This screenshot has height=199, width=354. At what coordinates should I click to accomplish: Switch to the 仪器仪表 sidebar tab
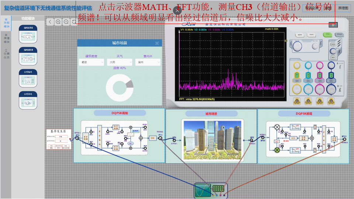tap(6, 54)
